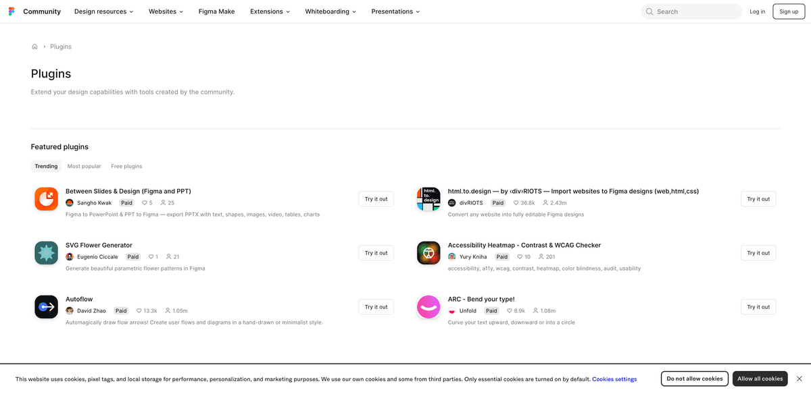Viewport: 811px width, 394px height.
Task: Click heart icon on SVG Flower Generator row
Action: (x=151, y=257)
